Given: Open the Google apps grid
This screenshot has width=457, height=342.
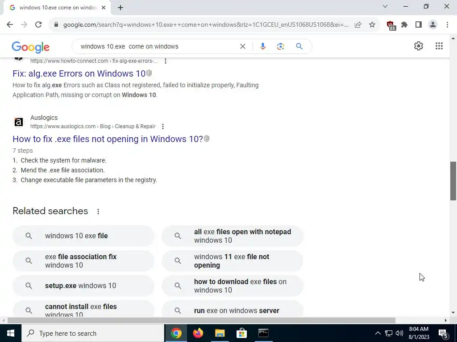Looking at the screenshot, I should click(439, 46).
